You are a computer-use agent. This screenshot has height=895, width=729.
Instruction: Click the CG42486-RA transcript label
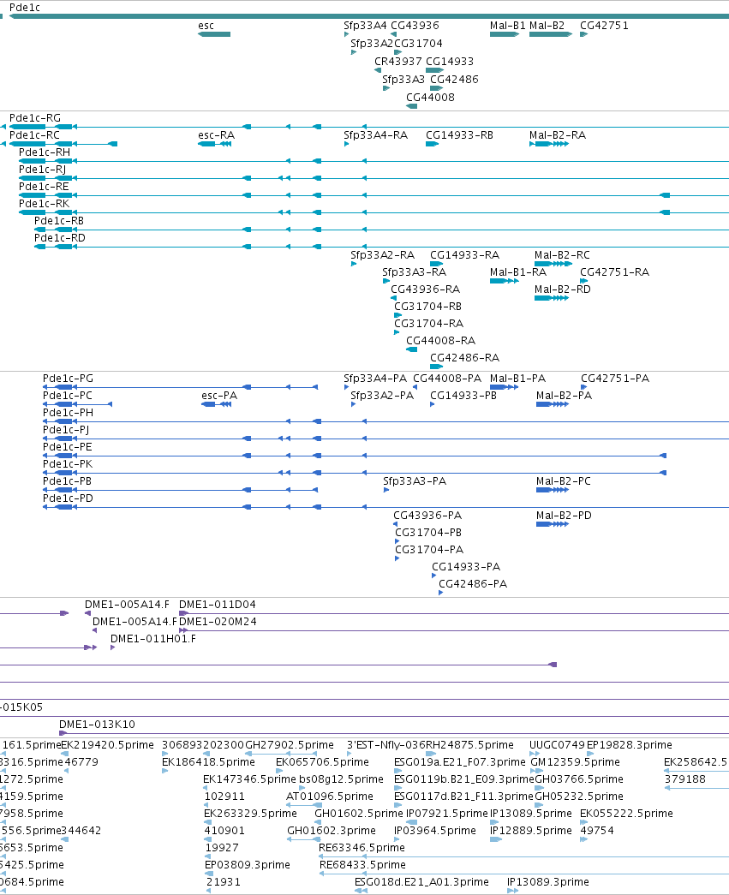click(464, 358)
